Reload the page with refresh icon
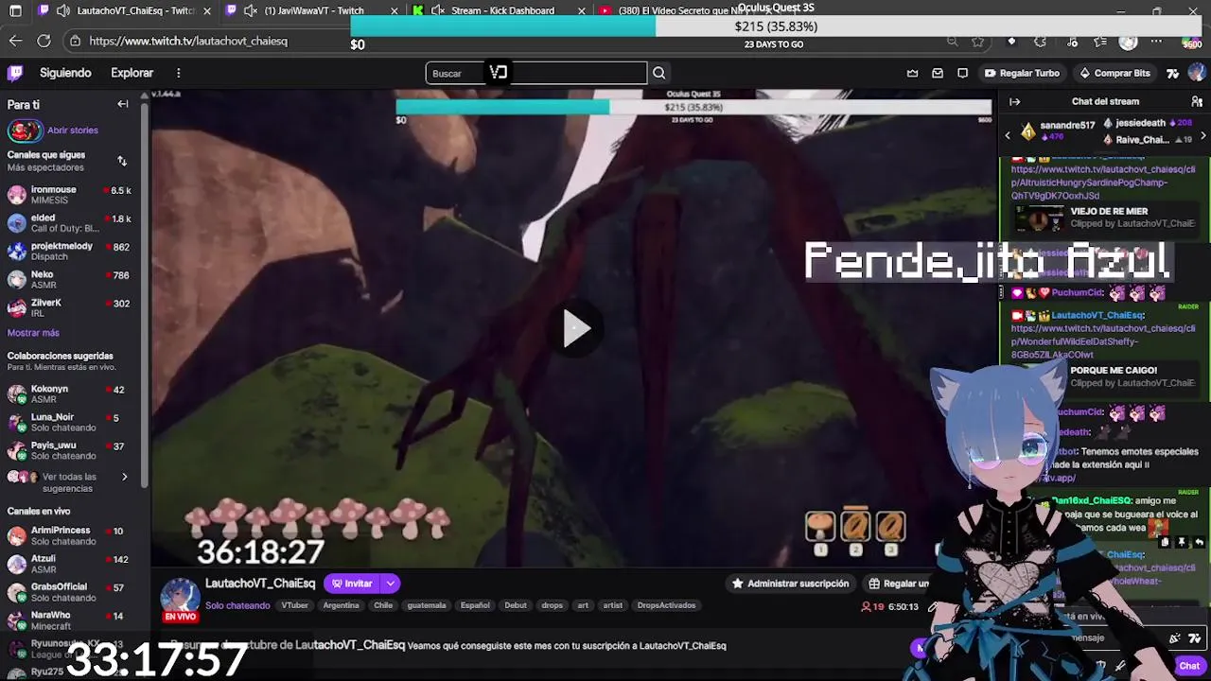 coord(44,41)
